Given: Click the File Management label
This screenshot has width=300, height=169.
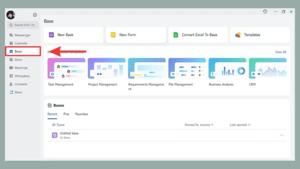Looking at the screenshot, I should 180,84.
